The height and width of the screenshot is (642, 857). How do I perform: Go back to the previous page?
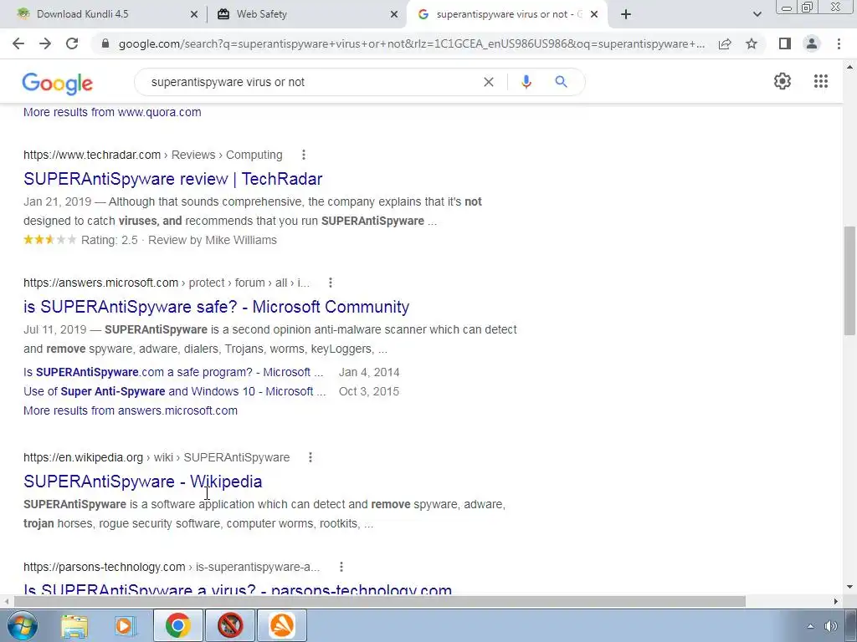[18, 43]
